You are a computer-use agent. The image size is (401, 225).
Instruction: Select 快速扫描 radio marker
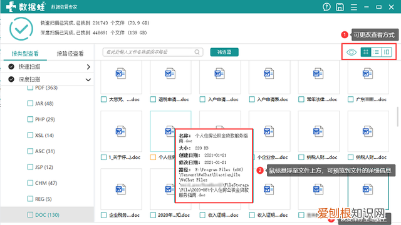point(11,67)
